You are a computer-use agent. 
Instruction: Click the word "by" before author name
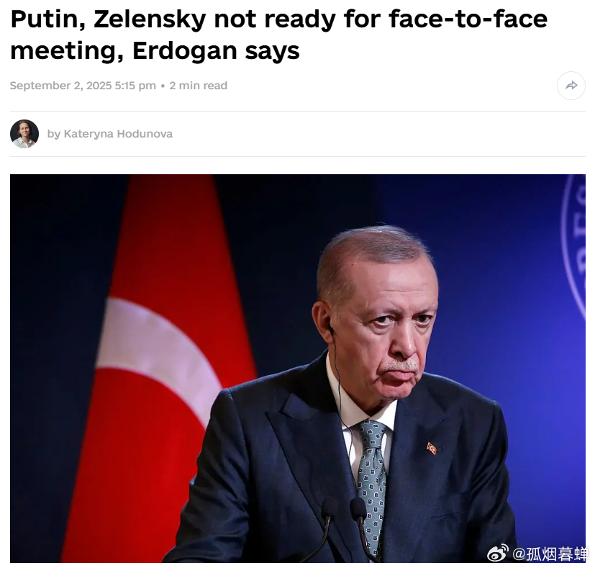[x=54, y=134]
